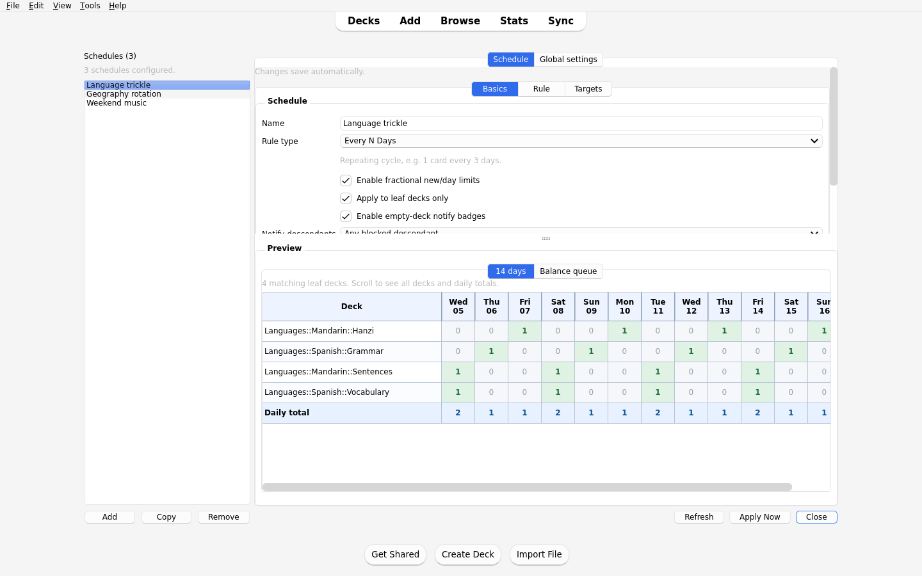Open the View menu
This screenshot has height=576, width=922.
pyautogui.click(x=62, y=6)
